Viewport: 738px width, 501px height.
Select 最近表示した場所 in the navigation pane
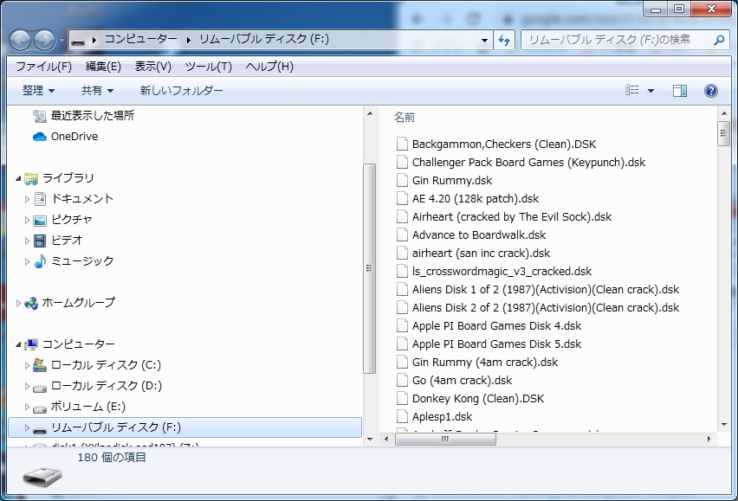92,116
